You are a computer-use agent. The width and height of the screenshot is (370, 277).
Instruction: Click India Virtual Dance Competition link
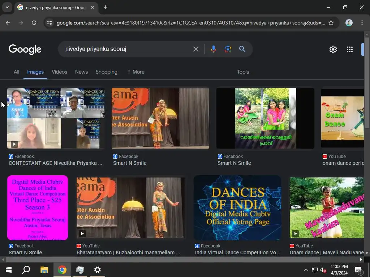(x=237, y=252)
